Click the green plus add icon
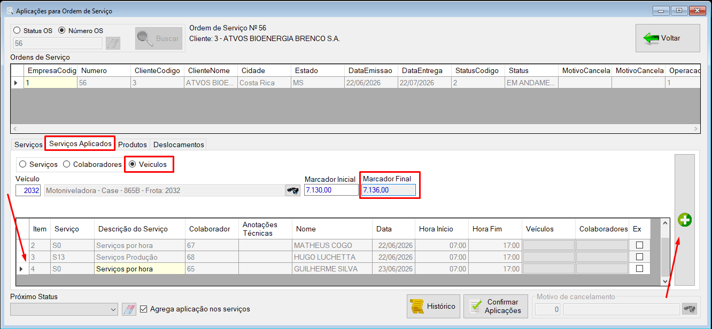This screenshot has width=712, height=329. point(685,220)
